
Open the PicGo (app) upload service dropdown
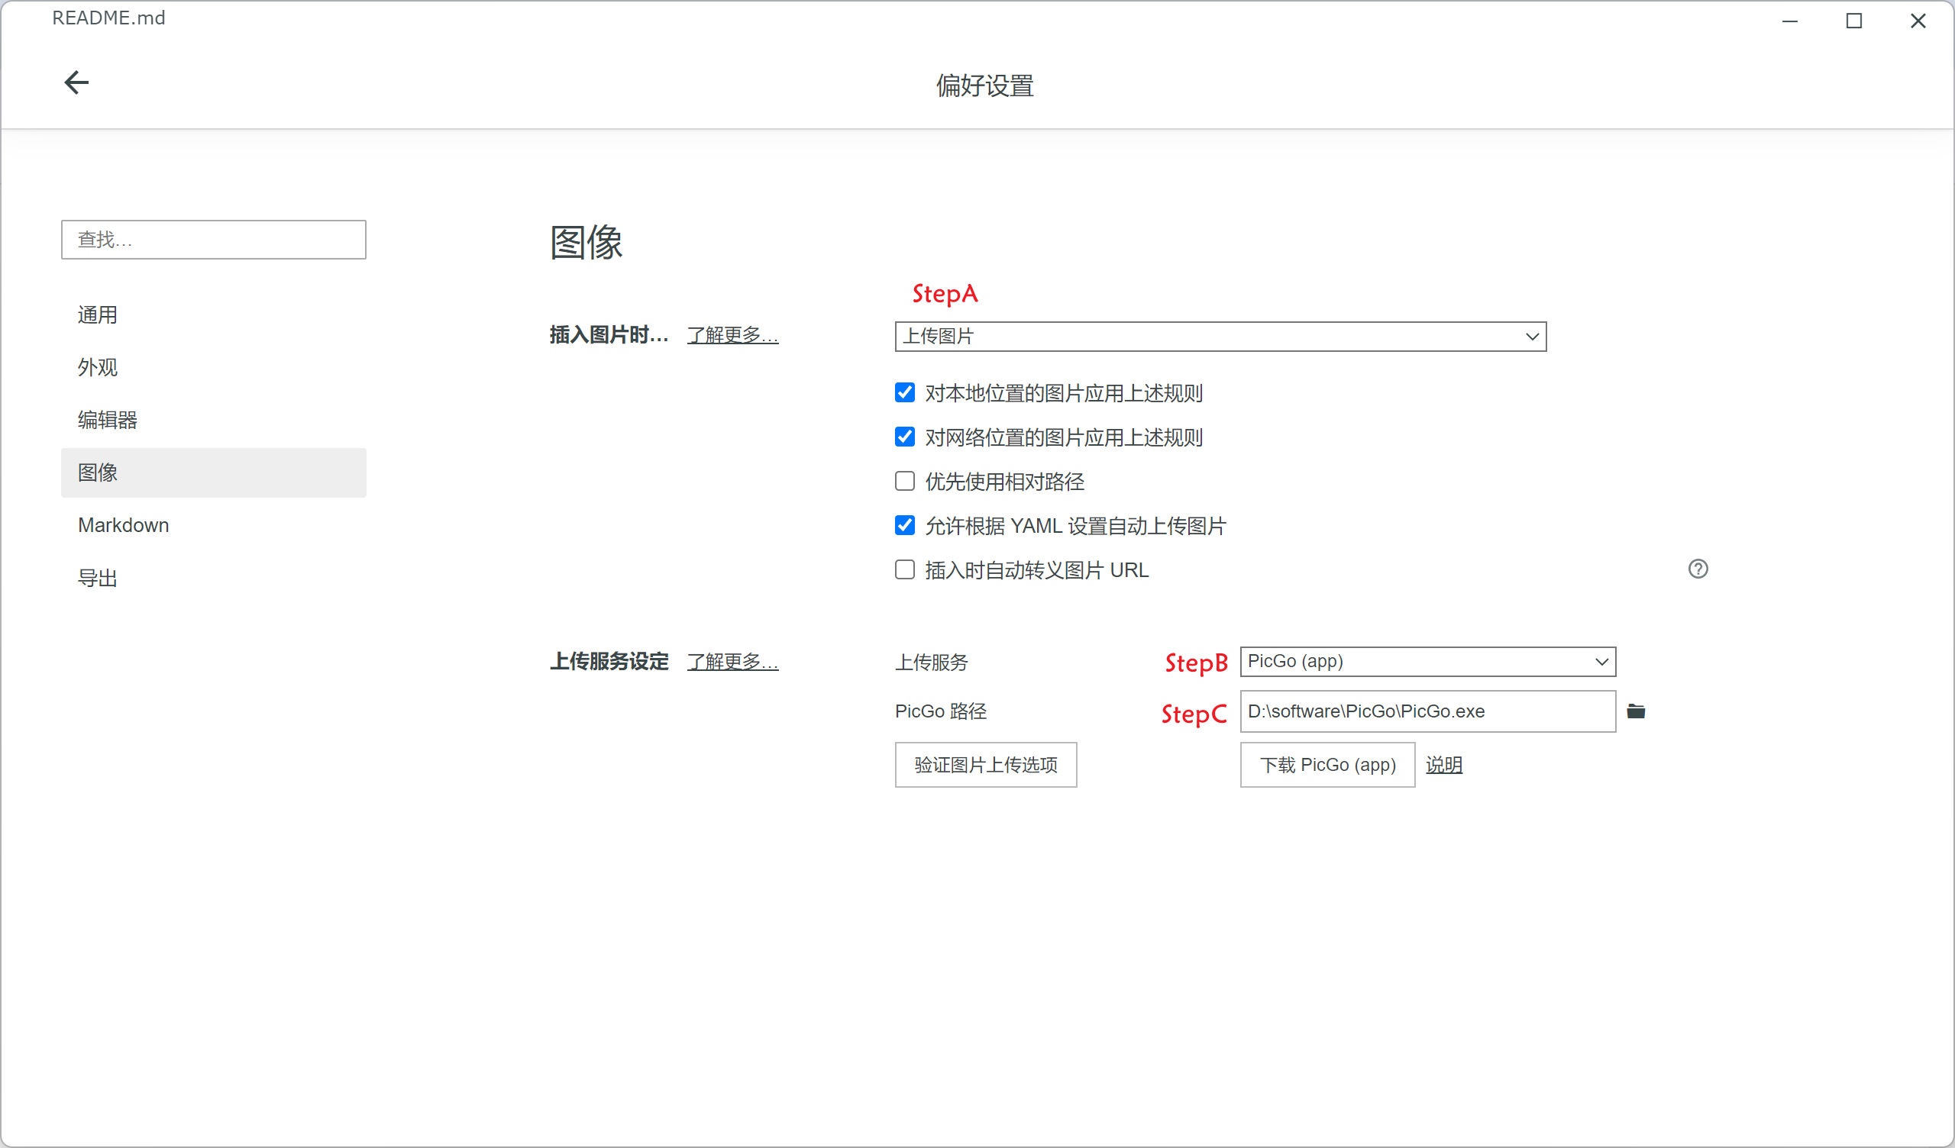1427,662
